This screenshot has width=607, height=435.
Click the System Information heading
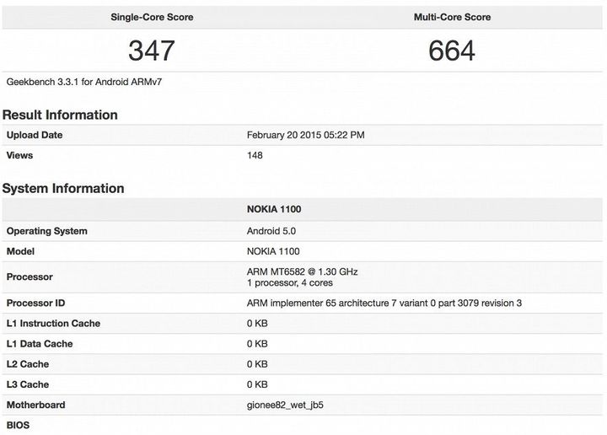[63, 189]
